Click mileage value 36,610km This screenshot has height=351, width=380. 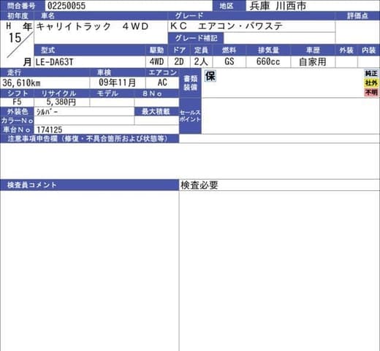click(x=21, y=83)
